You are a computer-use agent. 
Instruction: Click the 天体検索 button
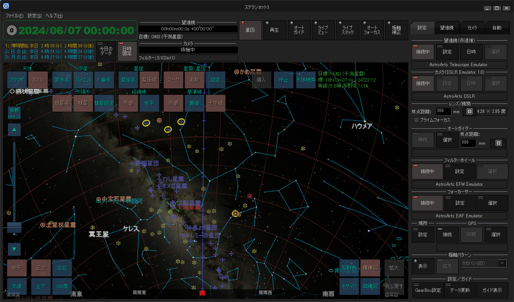click(x=306, y=80)
